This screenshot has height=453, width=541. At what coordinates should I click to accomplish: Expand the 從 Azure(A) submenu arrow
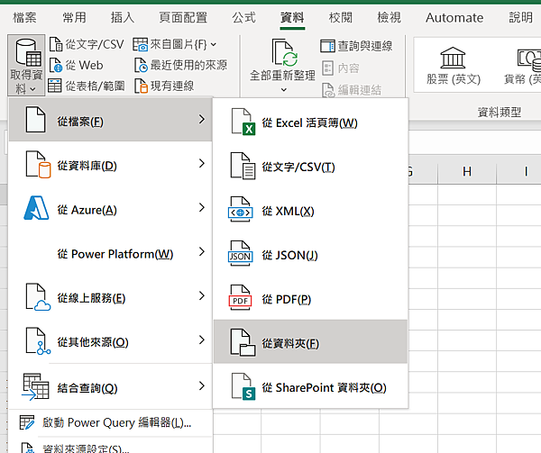point(202,207)
